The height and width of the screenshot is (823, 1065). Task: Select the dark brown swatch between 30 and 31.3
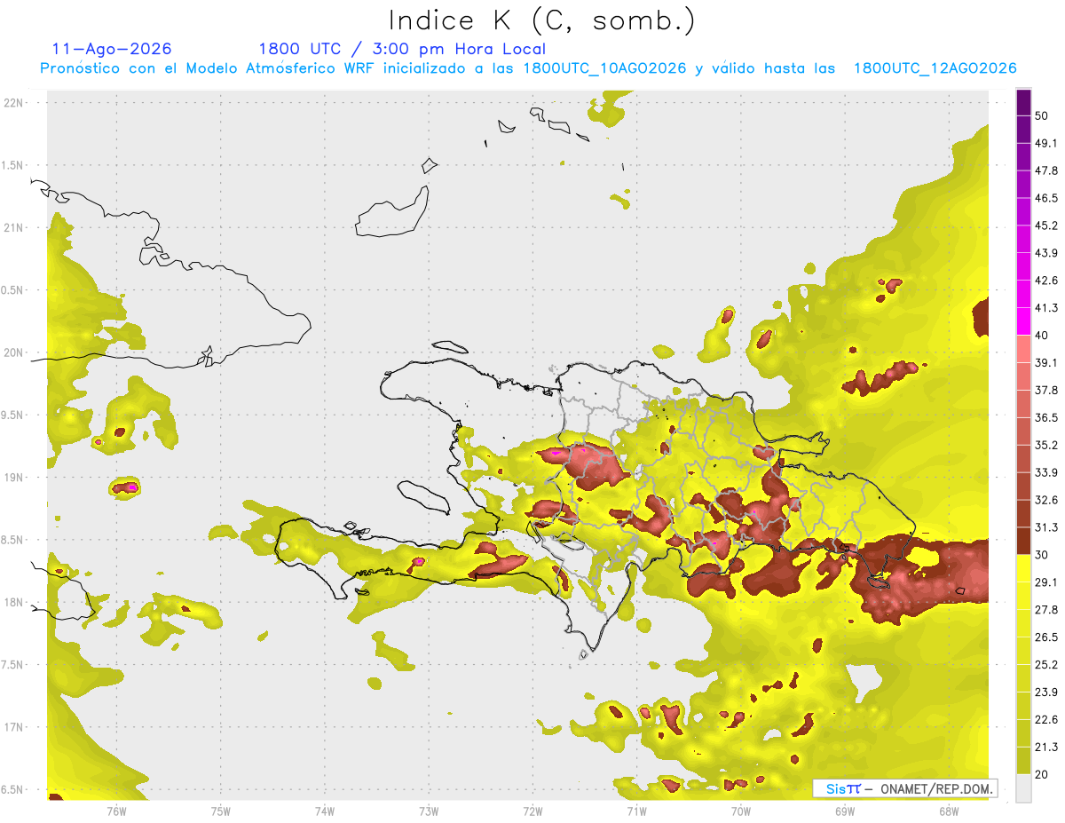click(1023, 542)
